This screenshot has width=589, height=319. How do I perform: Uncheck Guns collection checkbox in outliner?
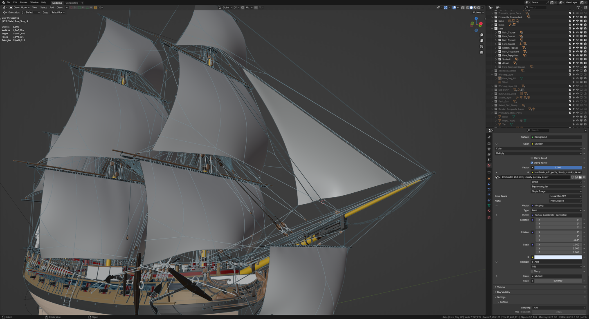[x=570, y=21]
